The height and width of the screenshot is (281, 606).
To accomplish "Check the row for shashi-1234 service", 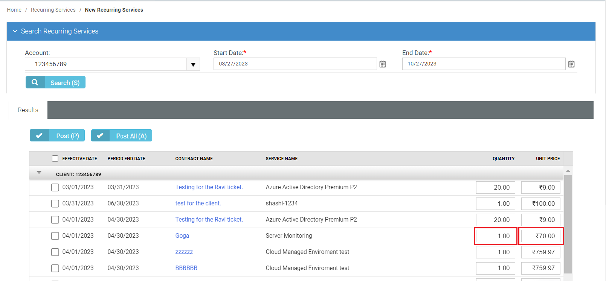I will tap(55, 204).
